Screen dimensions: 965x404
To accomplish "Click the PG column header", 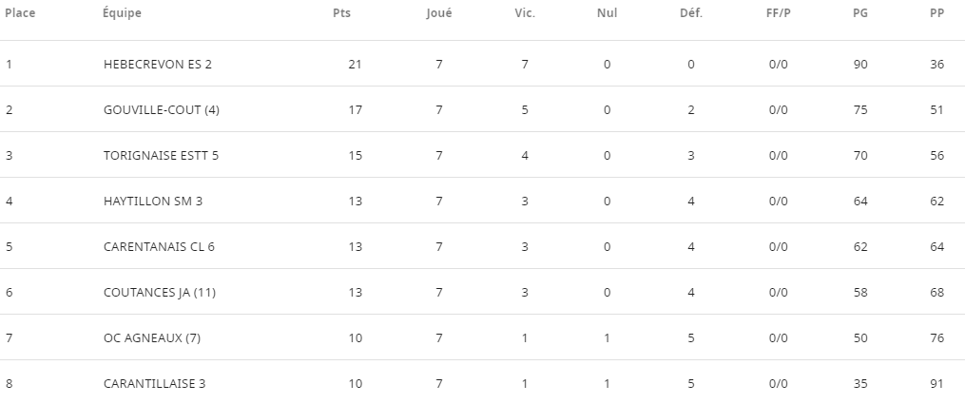I will click(860, 13).
